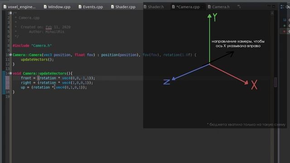This screenshot has height=163, width=290.
Task: Click line number 18 in the gutter
Action: (x=7, y=92)
